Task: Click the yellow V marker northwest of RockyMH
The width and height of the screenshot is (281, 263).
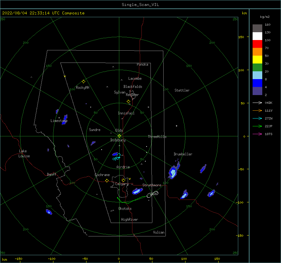Action: tap(65, 76)
